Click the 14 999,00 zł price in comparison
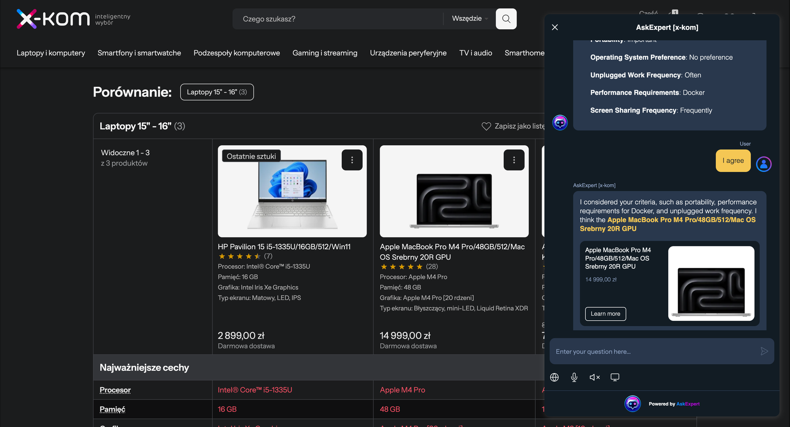Image resolution: width=790 pixels, height=427 pixels. pyautogui.click(x=405, y=335)
